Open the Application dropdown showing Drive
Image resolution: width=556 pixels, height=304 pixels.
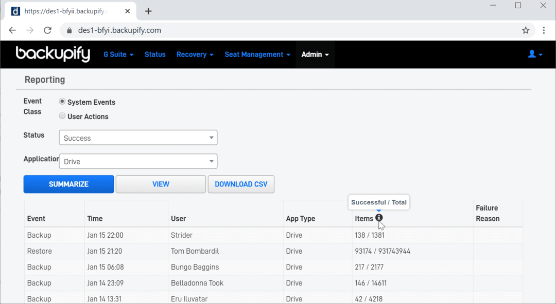pos(137,161)
